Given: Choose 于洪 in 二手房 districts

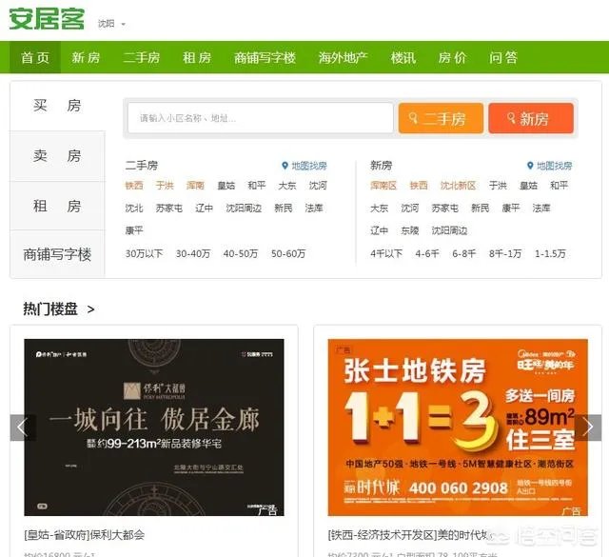Looking at the screenshot, I should pyautogui.click(x=165, y=186).
